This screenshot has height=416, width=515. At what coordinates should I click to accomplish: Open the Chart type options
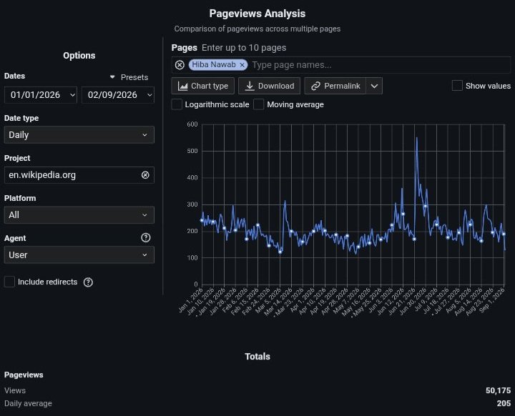point(202,86)
